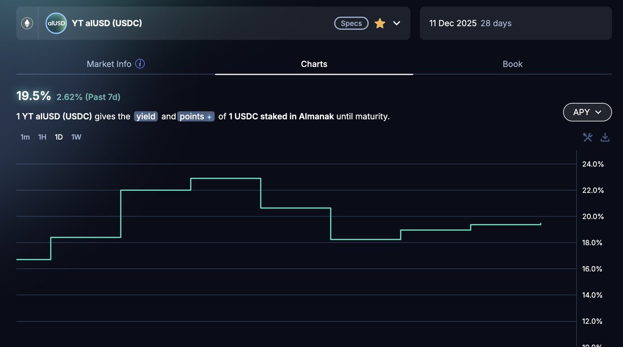Switch to the Market Info tab
Viewport: 623px width, 347px height.
point(109,64)
